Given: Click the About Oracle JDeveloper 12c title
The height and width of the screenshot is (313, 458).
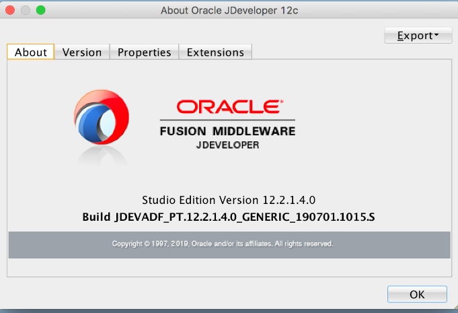Looking at the screenshot, I should 229,11.
